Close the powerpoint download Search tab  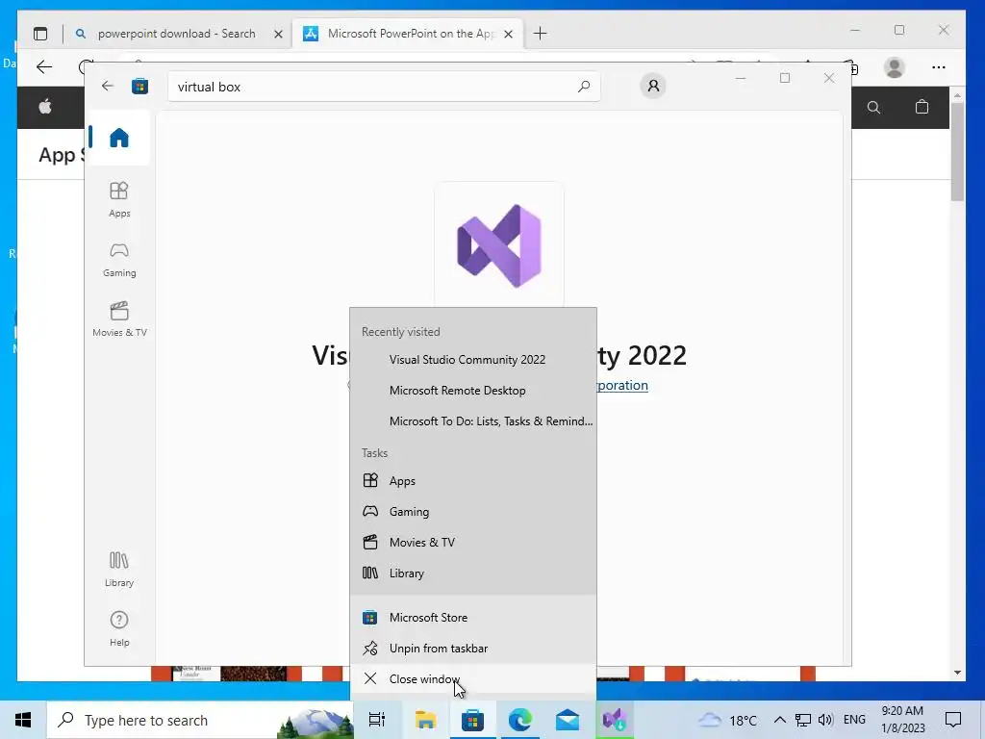tap(278, 34)
